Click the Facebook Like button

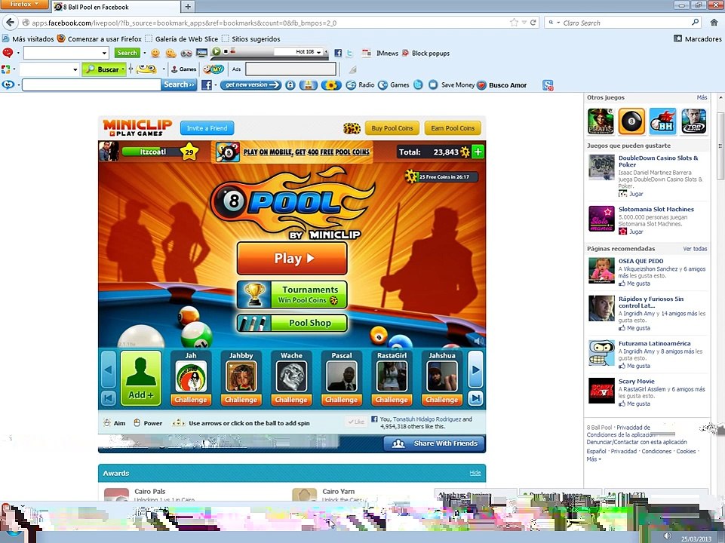click(x=356, y=422)
